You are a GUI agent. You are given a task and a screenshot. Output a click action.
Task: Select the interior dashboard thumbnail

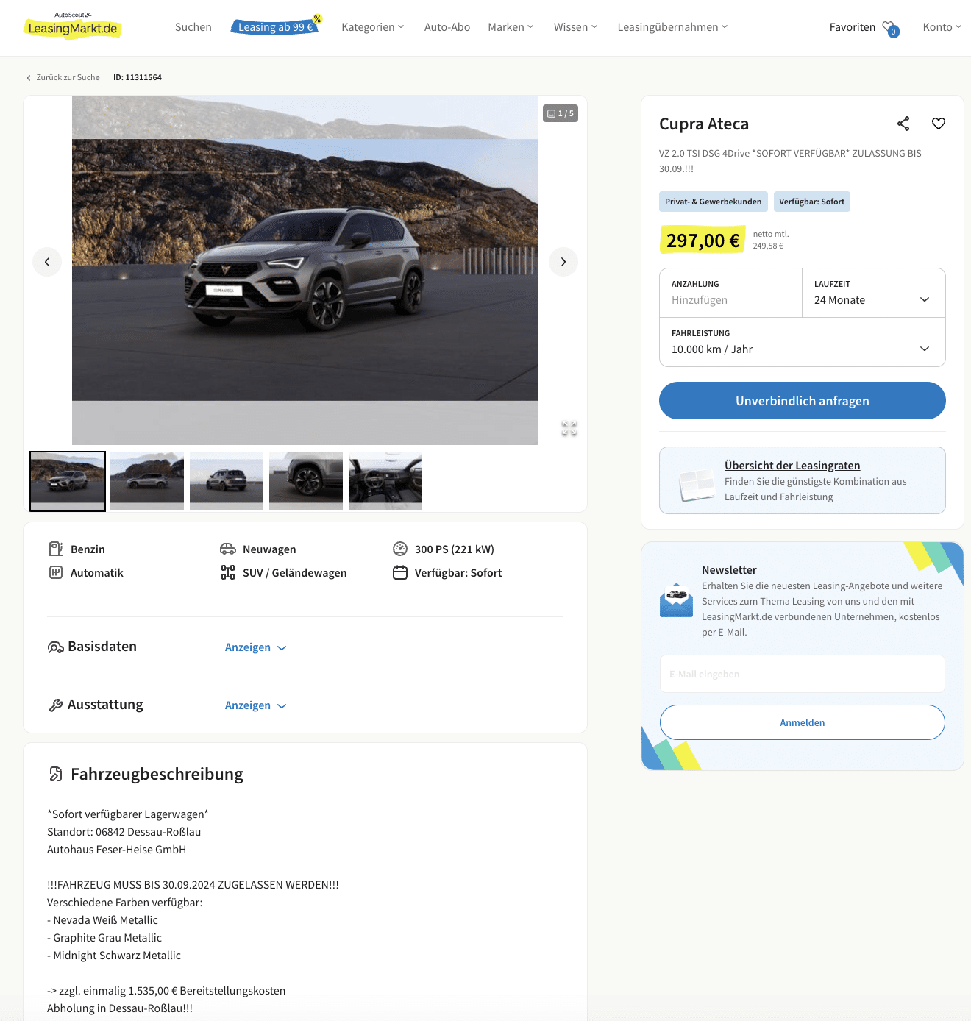pyautogui.click(x=385, y=481)
